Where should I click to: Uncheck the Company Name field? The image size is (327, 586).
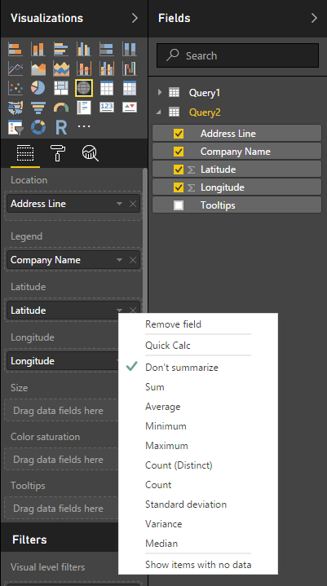179,152
